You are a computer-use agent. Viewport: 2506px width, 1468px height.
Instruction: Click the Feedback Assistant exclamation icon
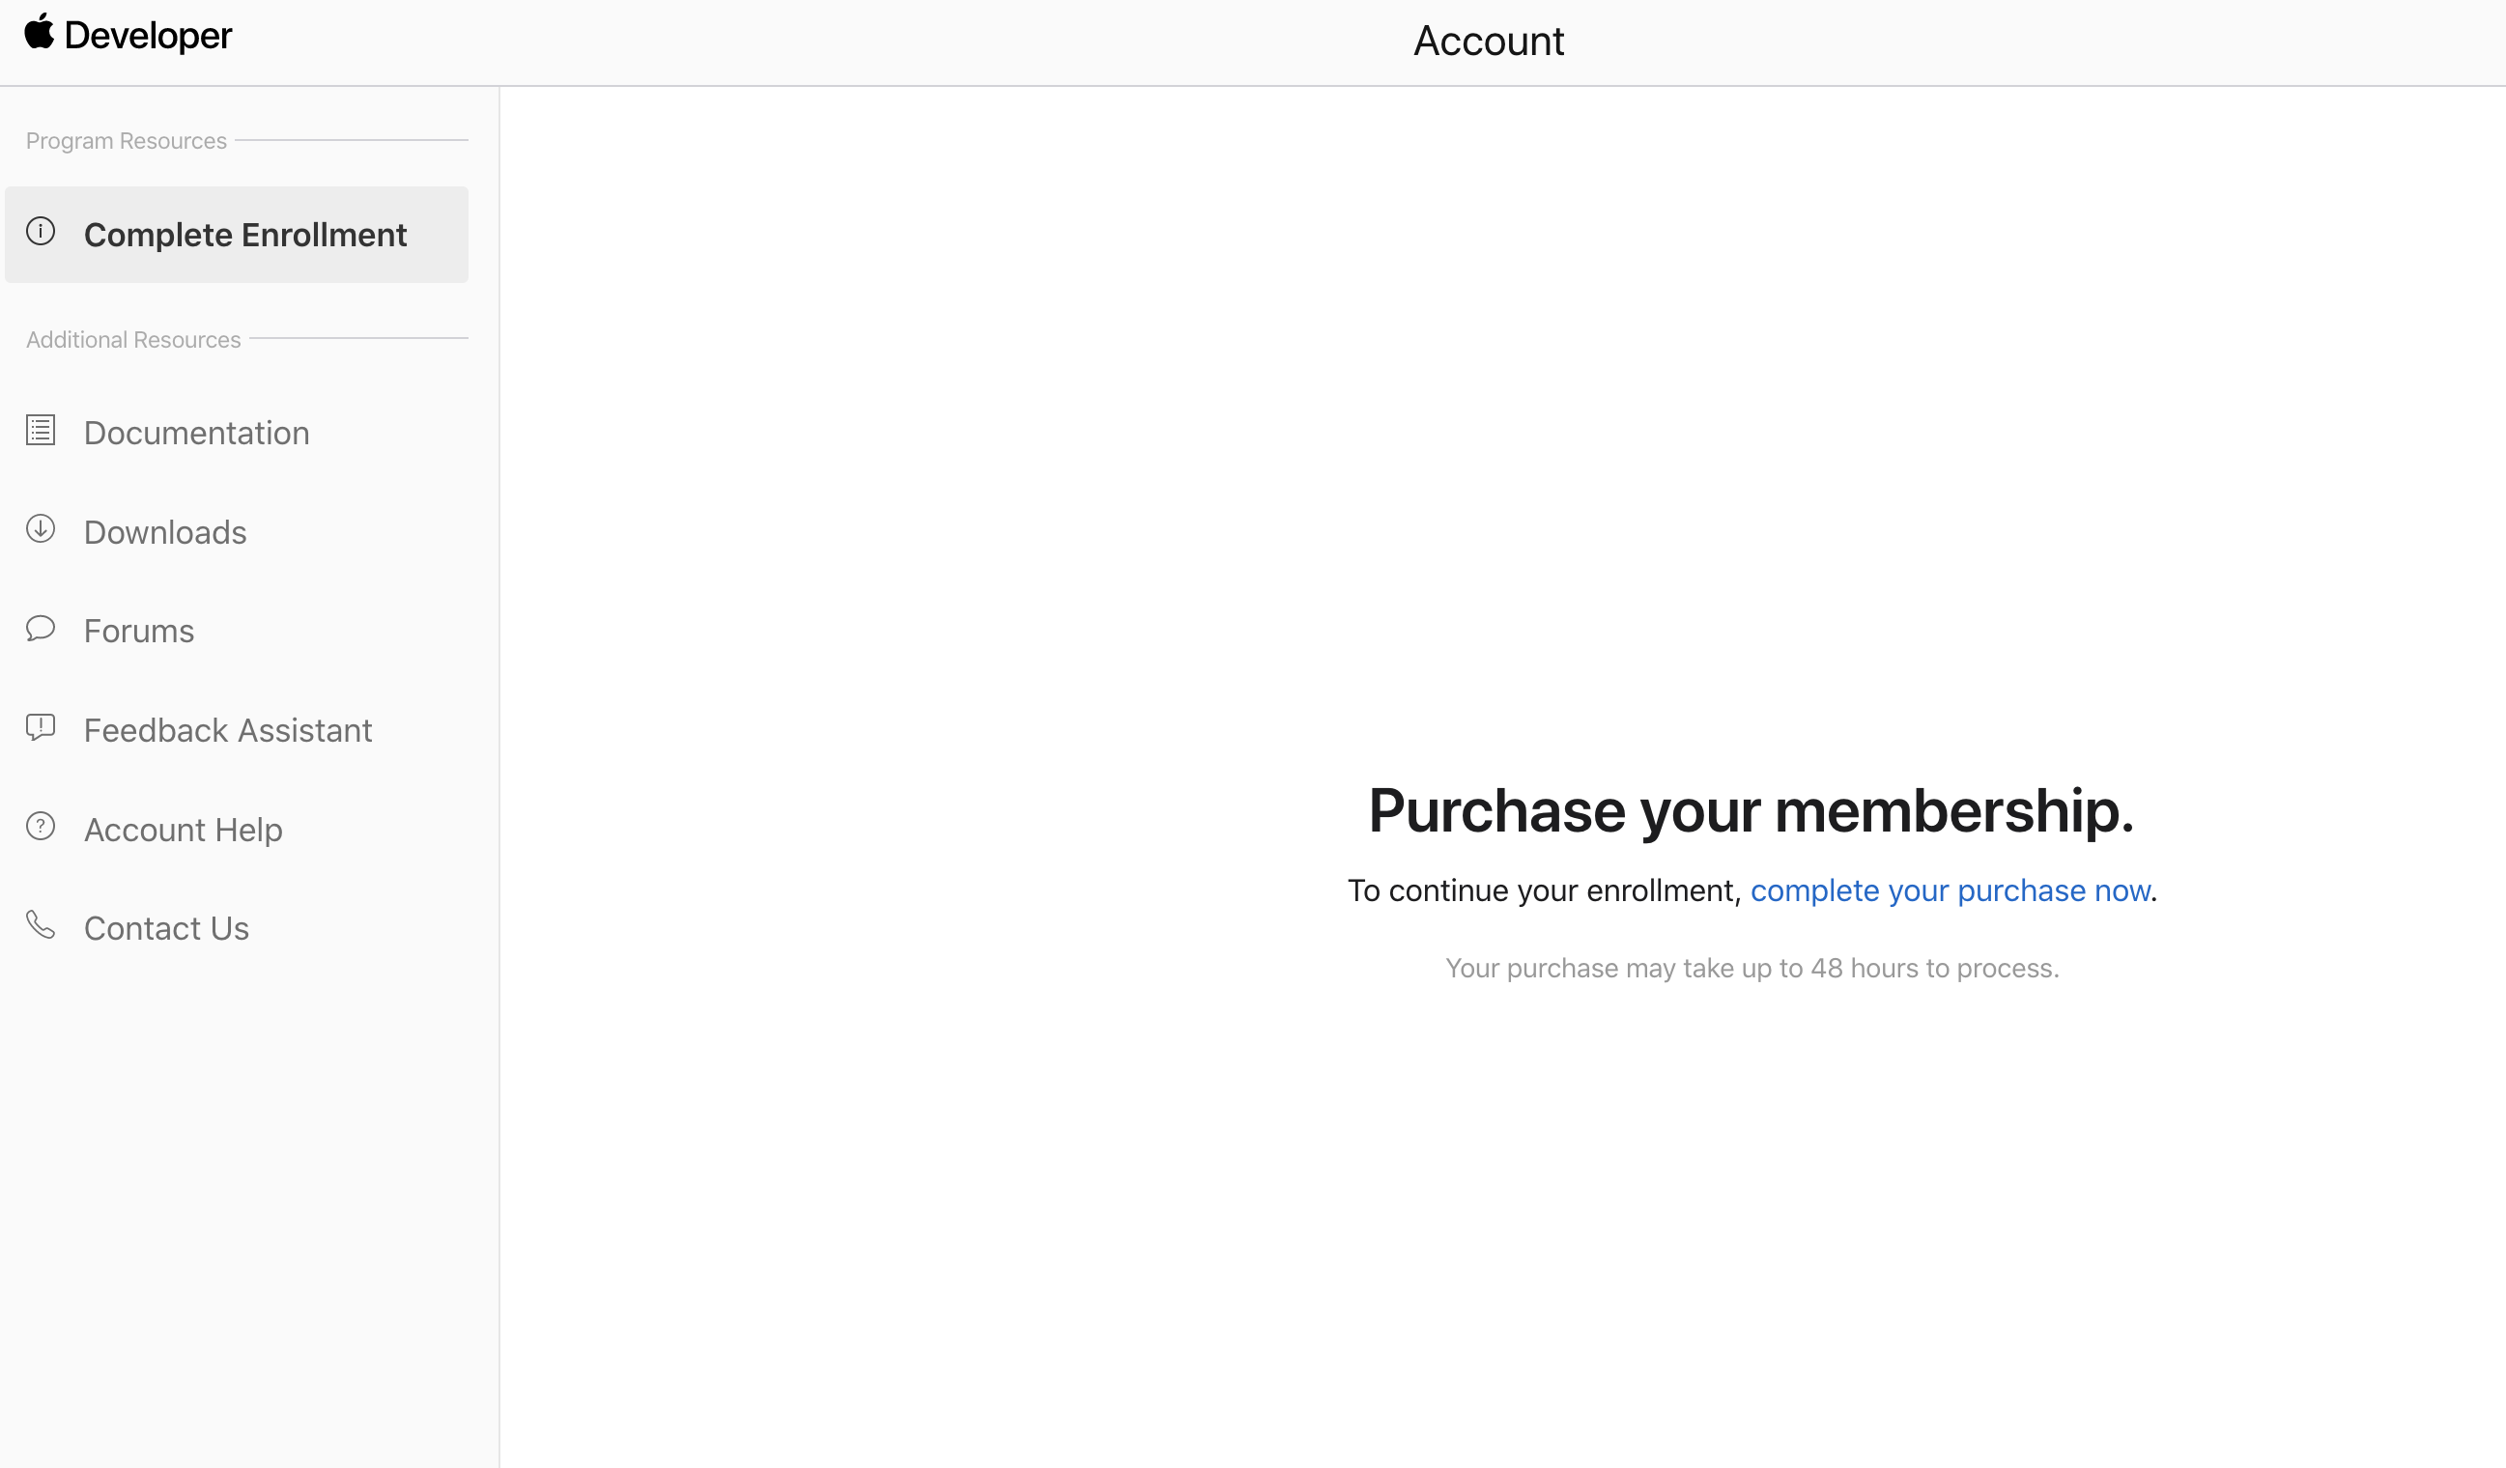click(41, 727)
